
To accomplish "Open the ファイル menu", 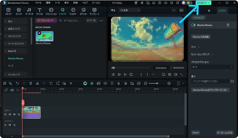I will point(38,3).
